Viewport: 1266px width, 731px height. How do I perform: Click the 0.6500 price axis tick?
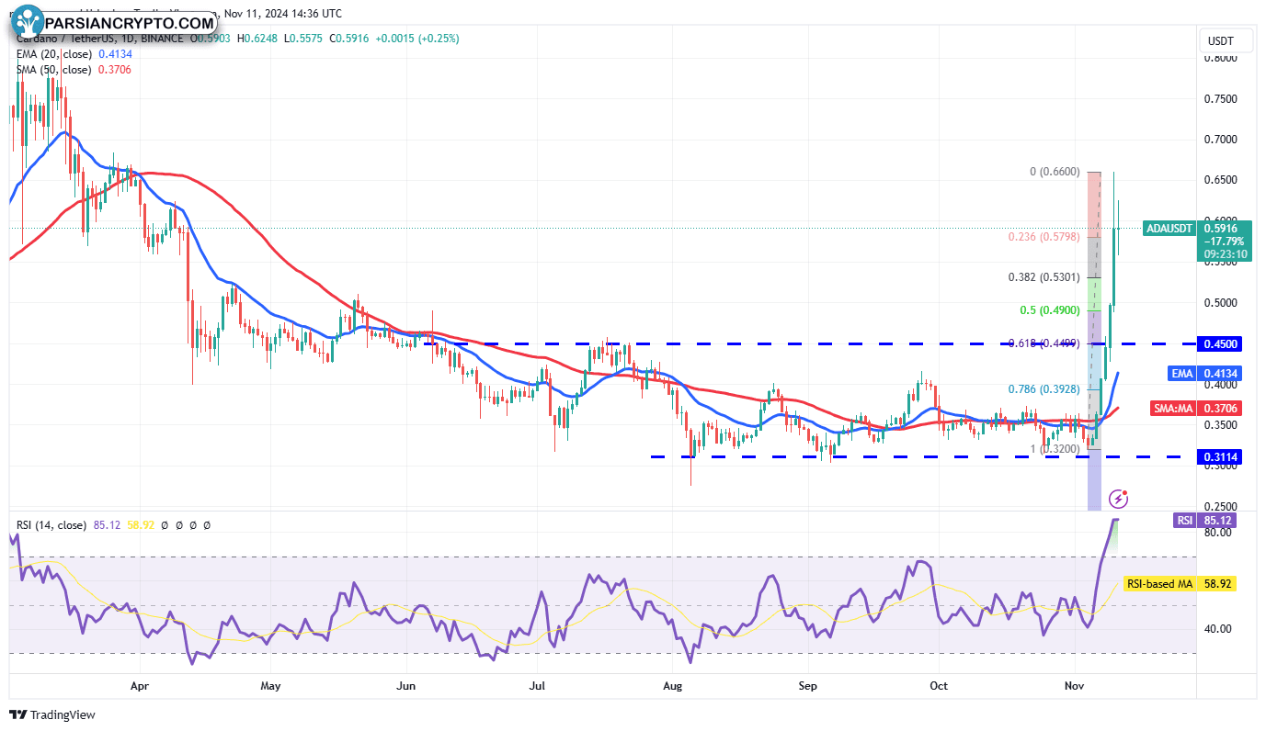(x=1221, y=180)
